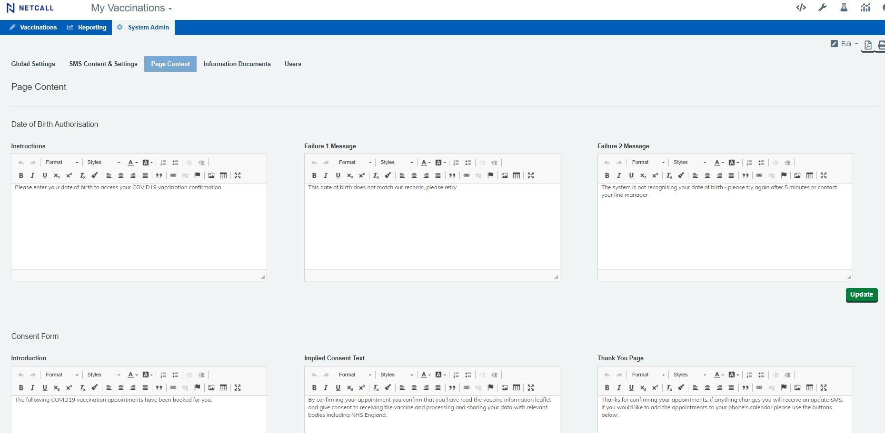The height and width of the screenshot is (433, 885).
Task: Toggle underline in the Thank You Page editor
Action: [631, 388]
